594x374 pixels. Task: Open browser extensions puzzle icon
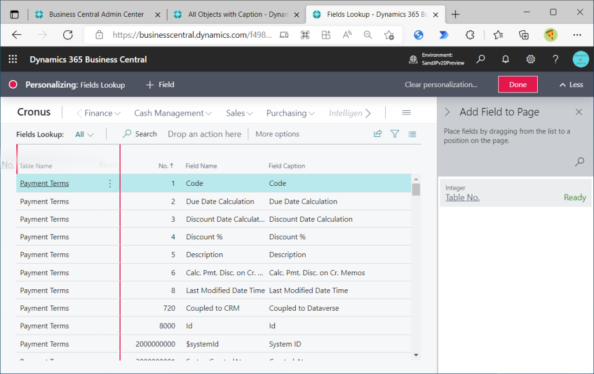click(470, 35)
